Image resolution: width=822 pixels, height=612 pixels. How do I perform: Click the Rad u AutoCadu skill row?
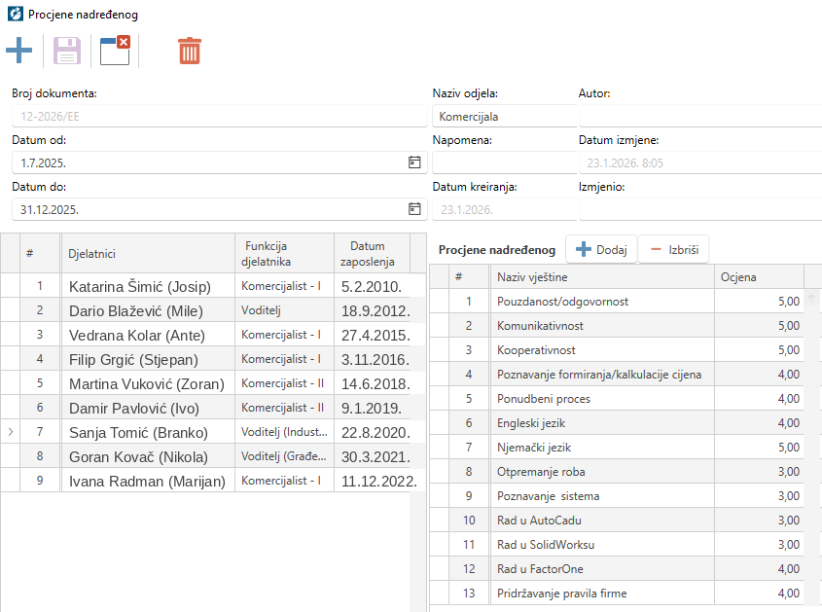(x=617, y=520)
